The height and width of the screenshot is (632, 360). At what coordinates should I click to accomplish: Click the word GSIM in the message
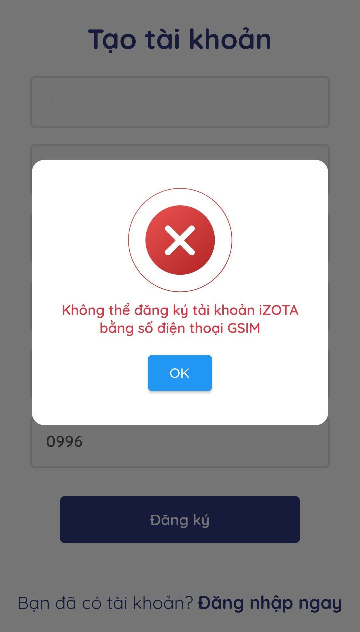[x=244, y=328]
